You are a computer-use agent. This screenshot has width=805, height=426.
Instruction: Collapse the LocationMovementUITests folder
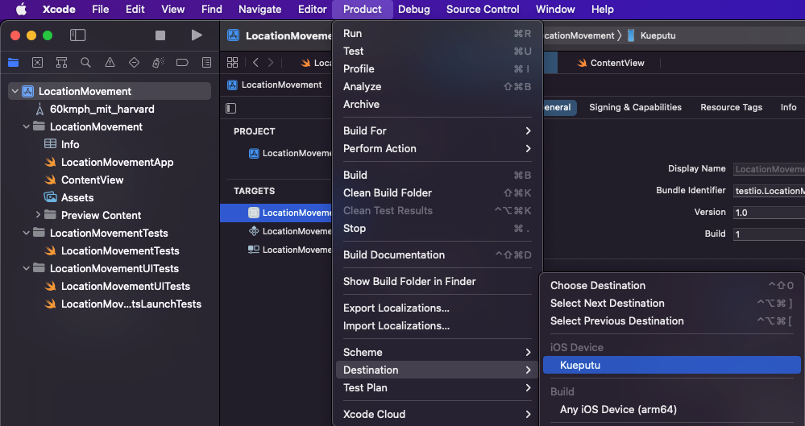coord(26,268)
